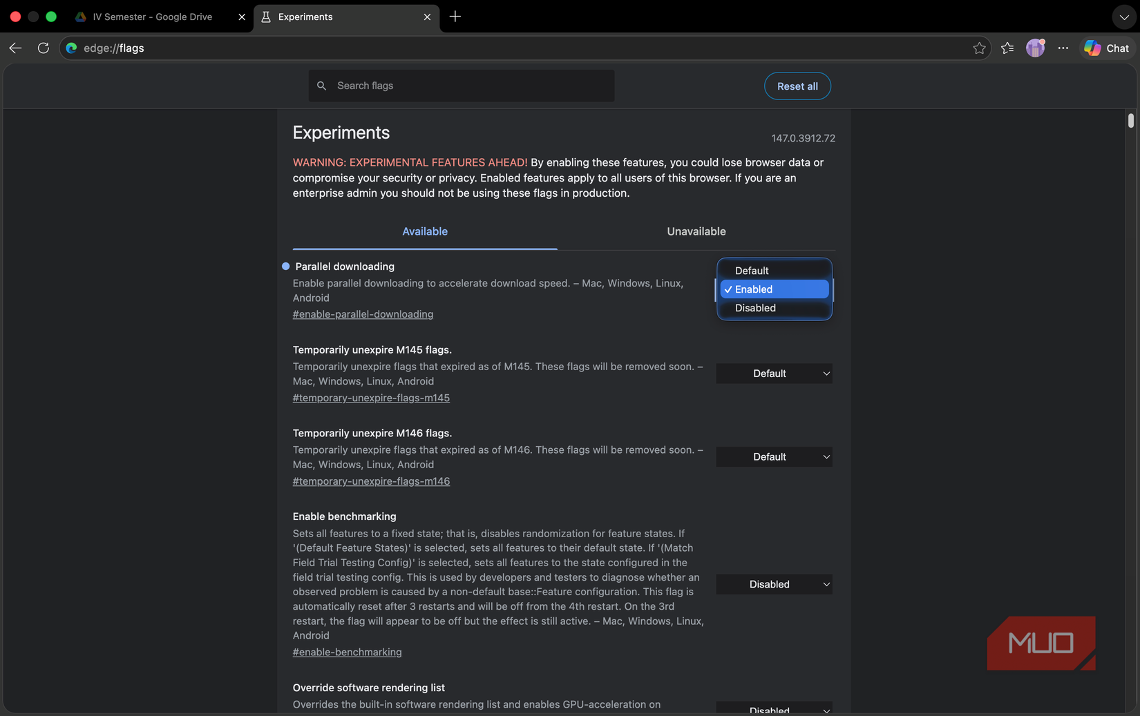The image size is (1140, 716).
Task: Click the page vertical scrollbar thumb
Action: [1130, 121]
